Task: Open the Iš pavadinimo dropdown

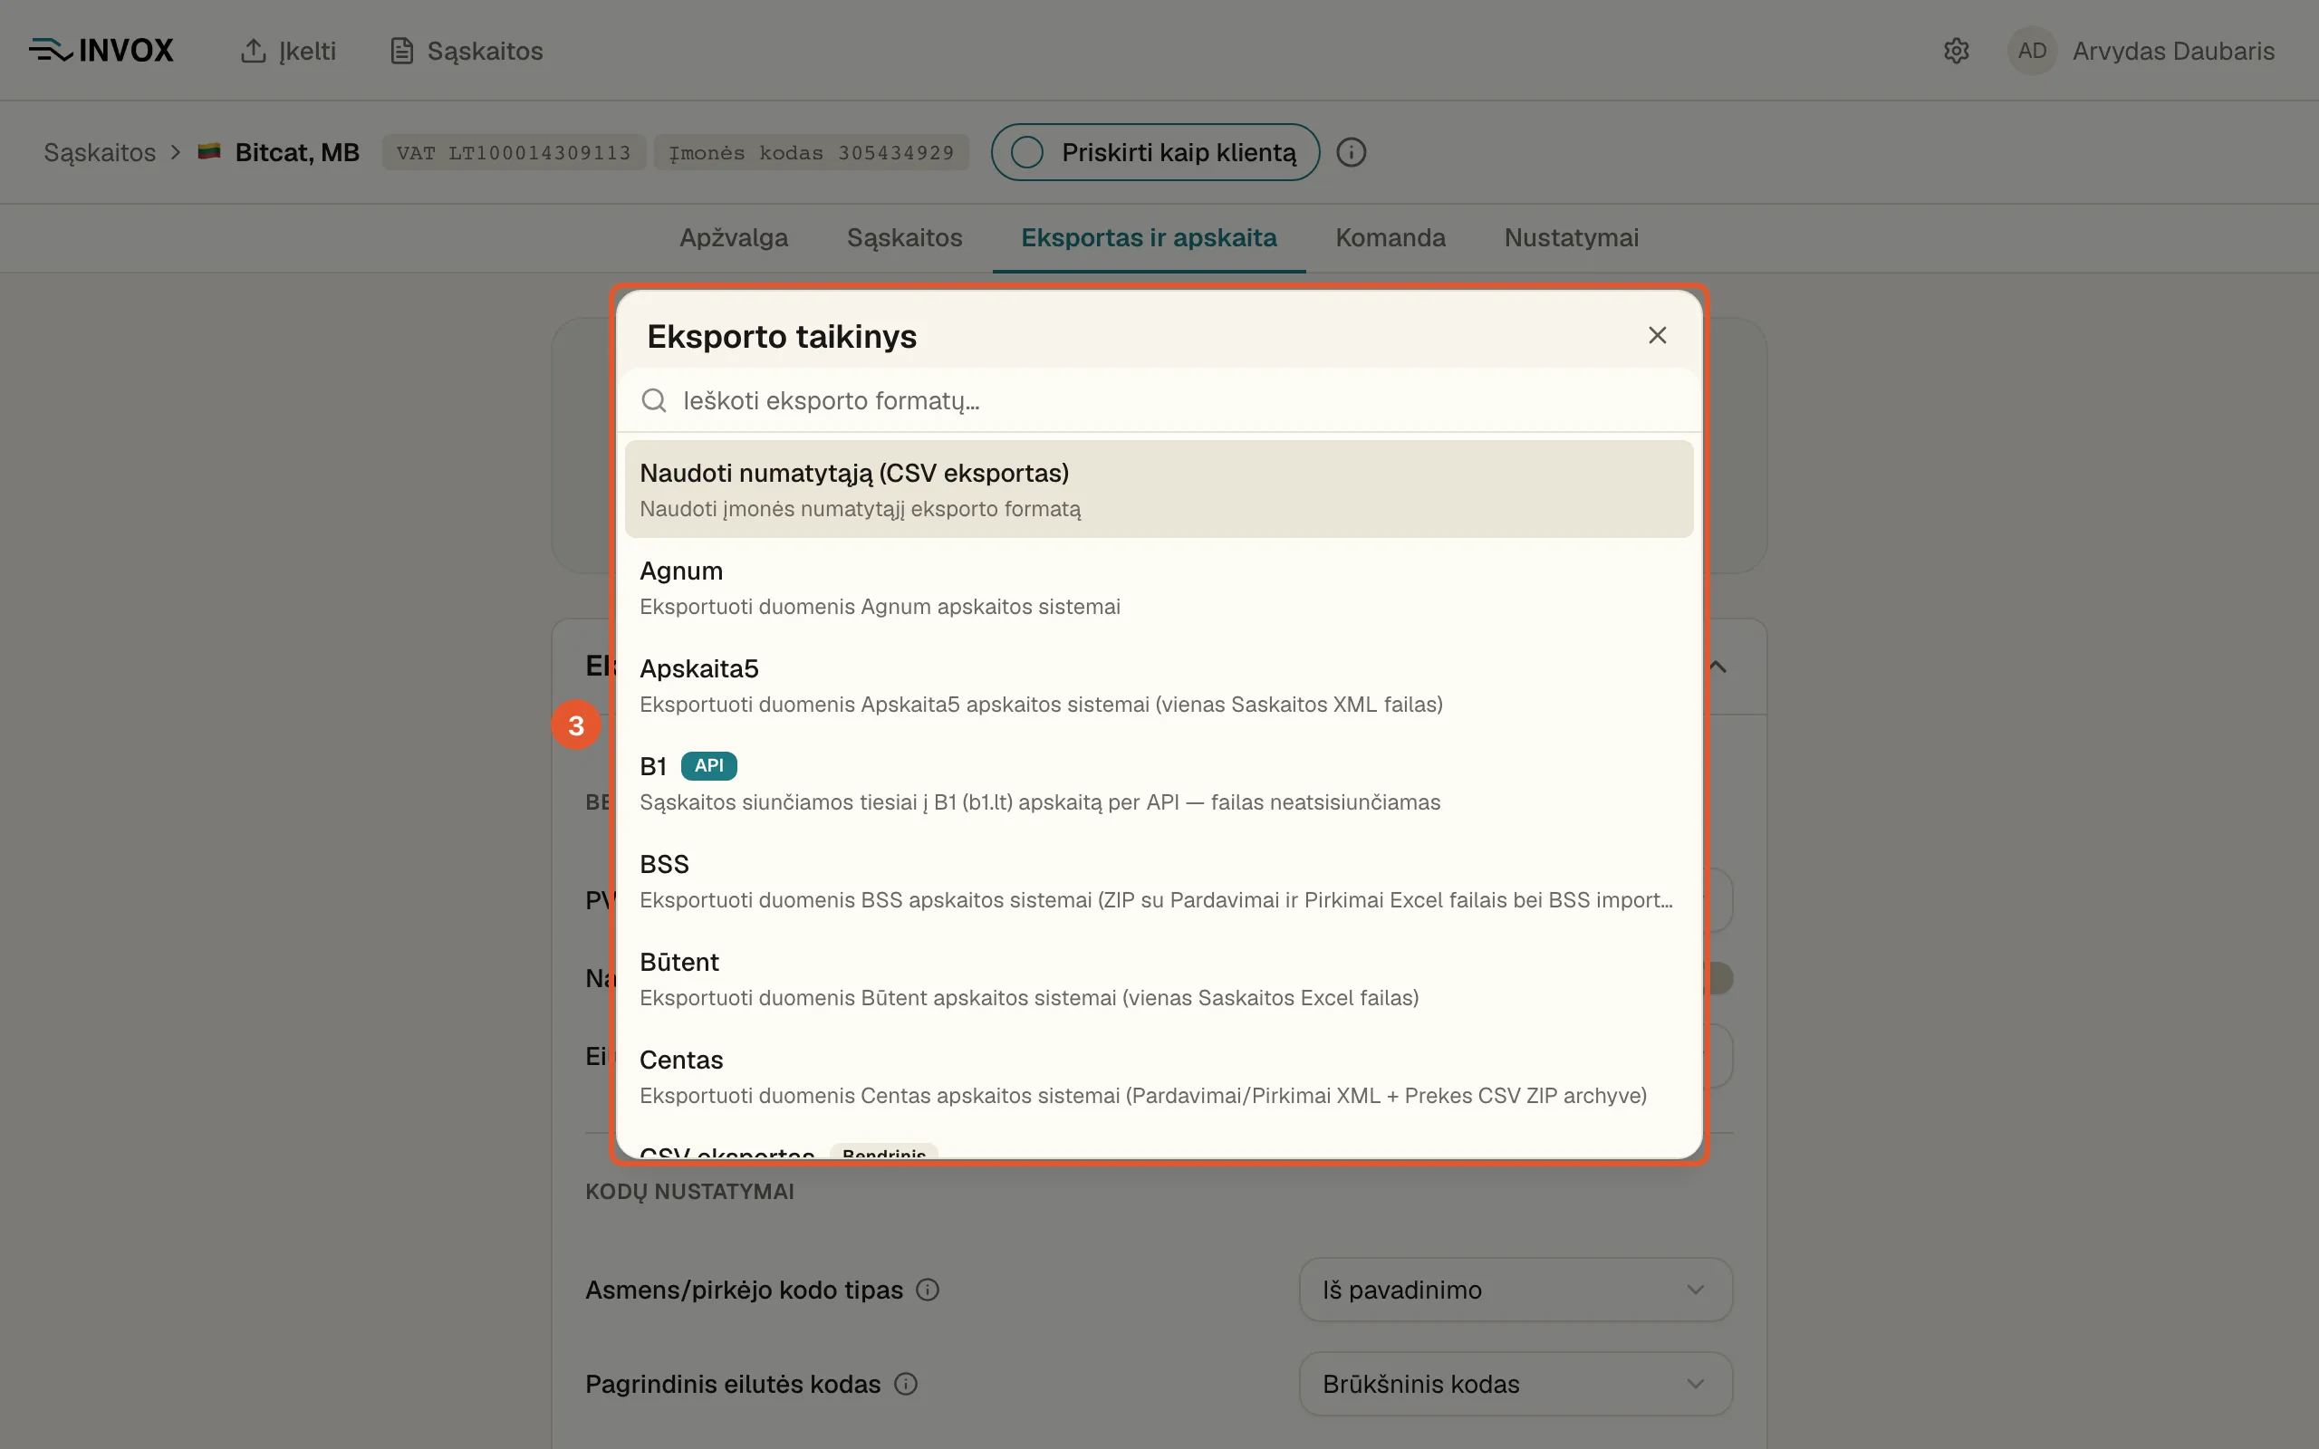Action: [1515, 1290]
